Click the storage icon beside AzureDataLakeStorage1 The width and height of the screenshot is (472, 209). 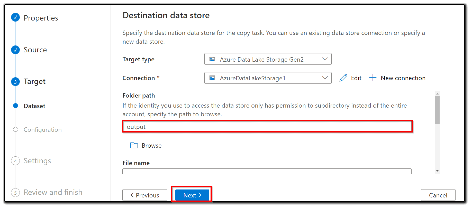tap(212, 78)
